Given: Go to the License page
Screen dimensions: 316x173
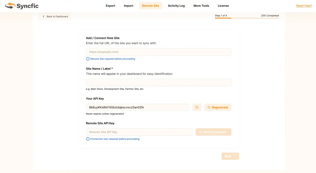Looking at the screenshot, I should 223,6.
